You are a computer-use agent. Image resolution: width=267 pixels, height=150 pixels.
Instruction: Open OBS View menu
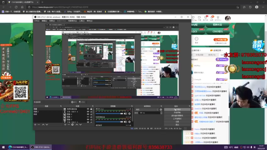(x=52, y=21)
